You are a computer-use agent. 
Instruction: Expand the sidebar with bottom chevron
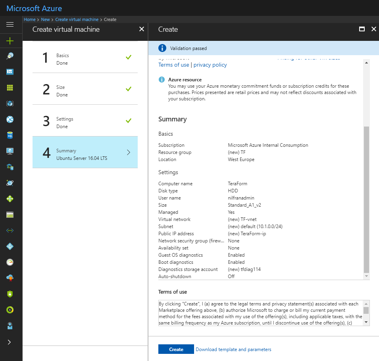pyautogui.click(x=9, y=342)
